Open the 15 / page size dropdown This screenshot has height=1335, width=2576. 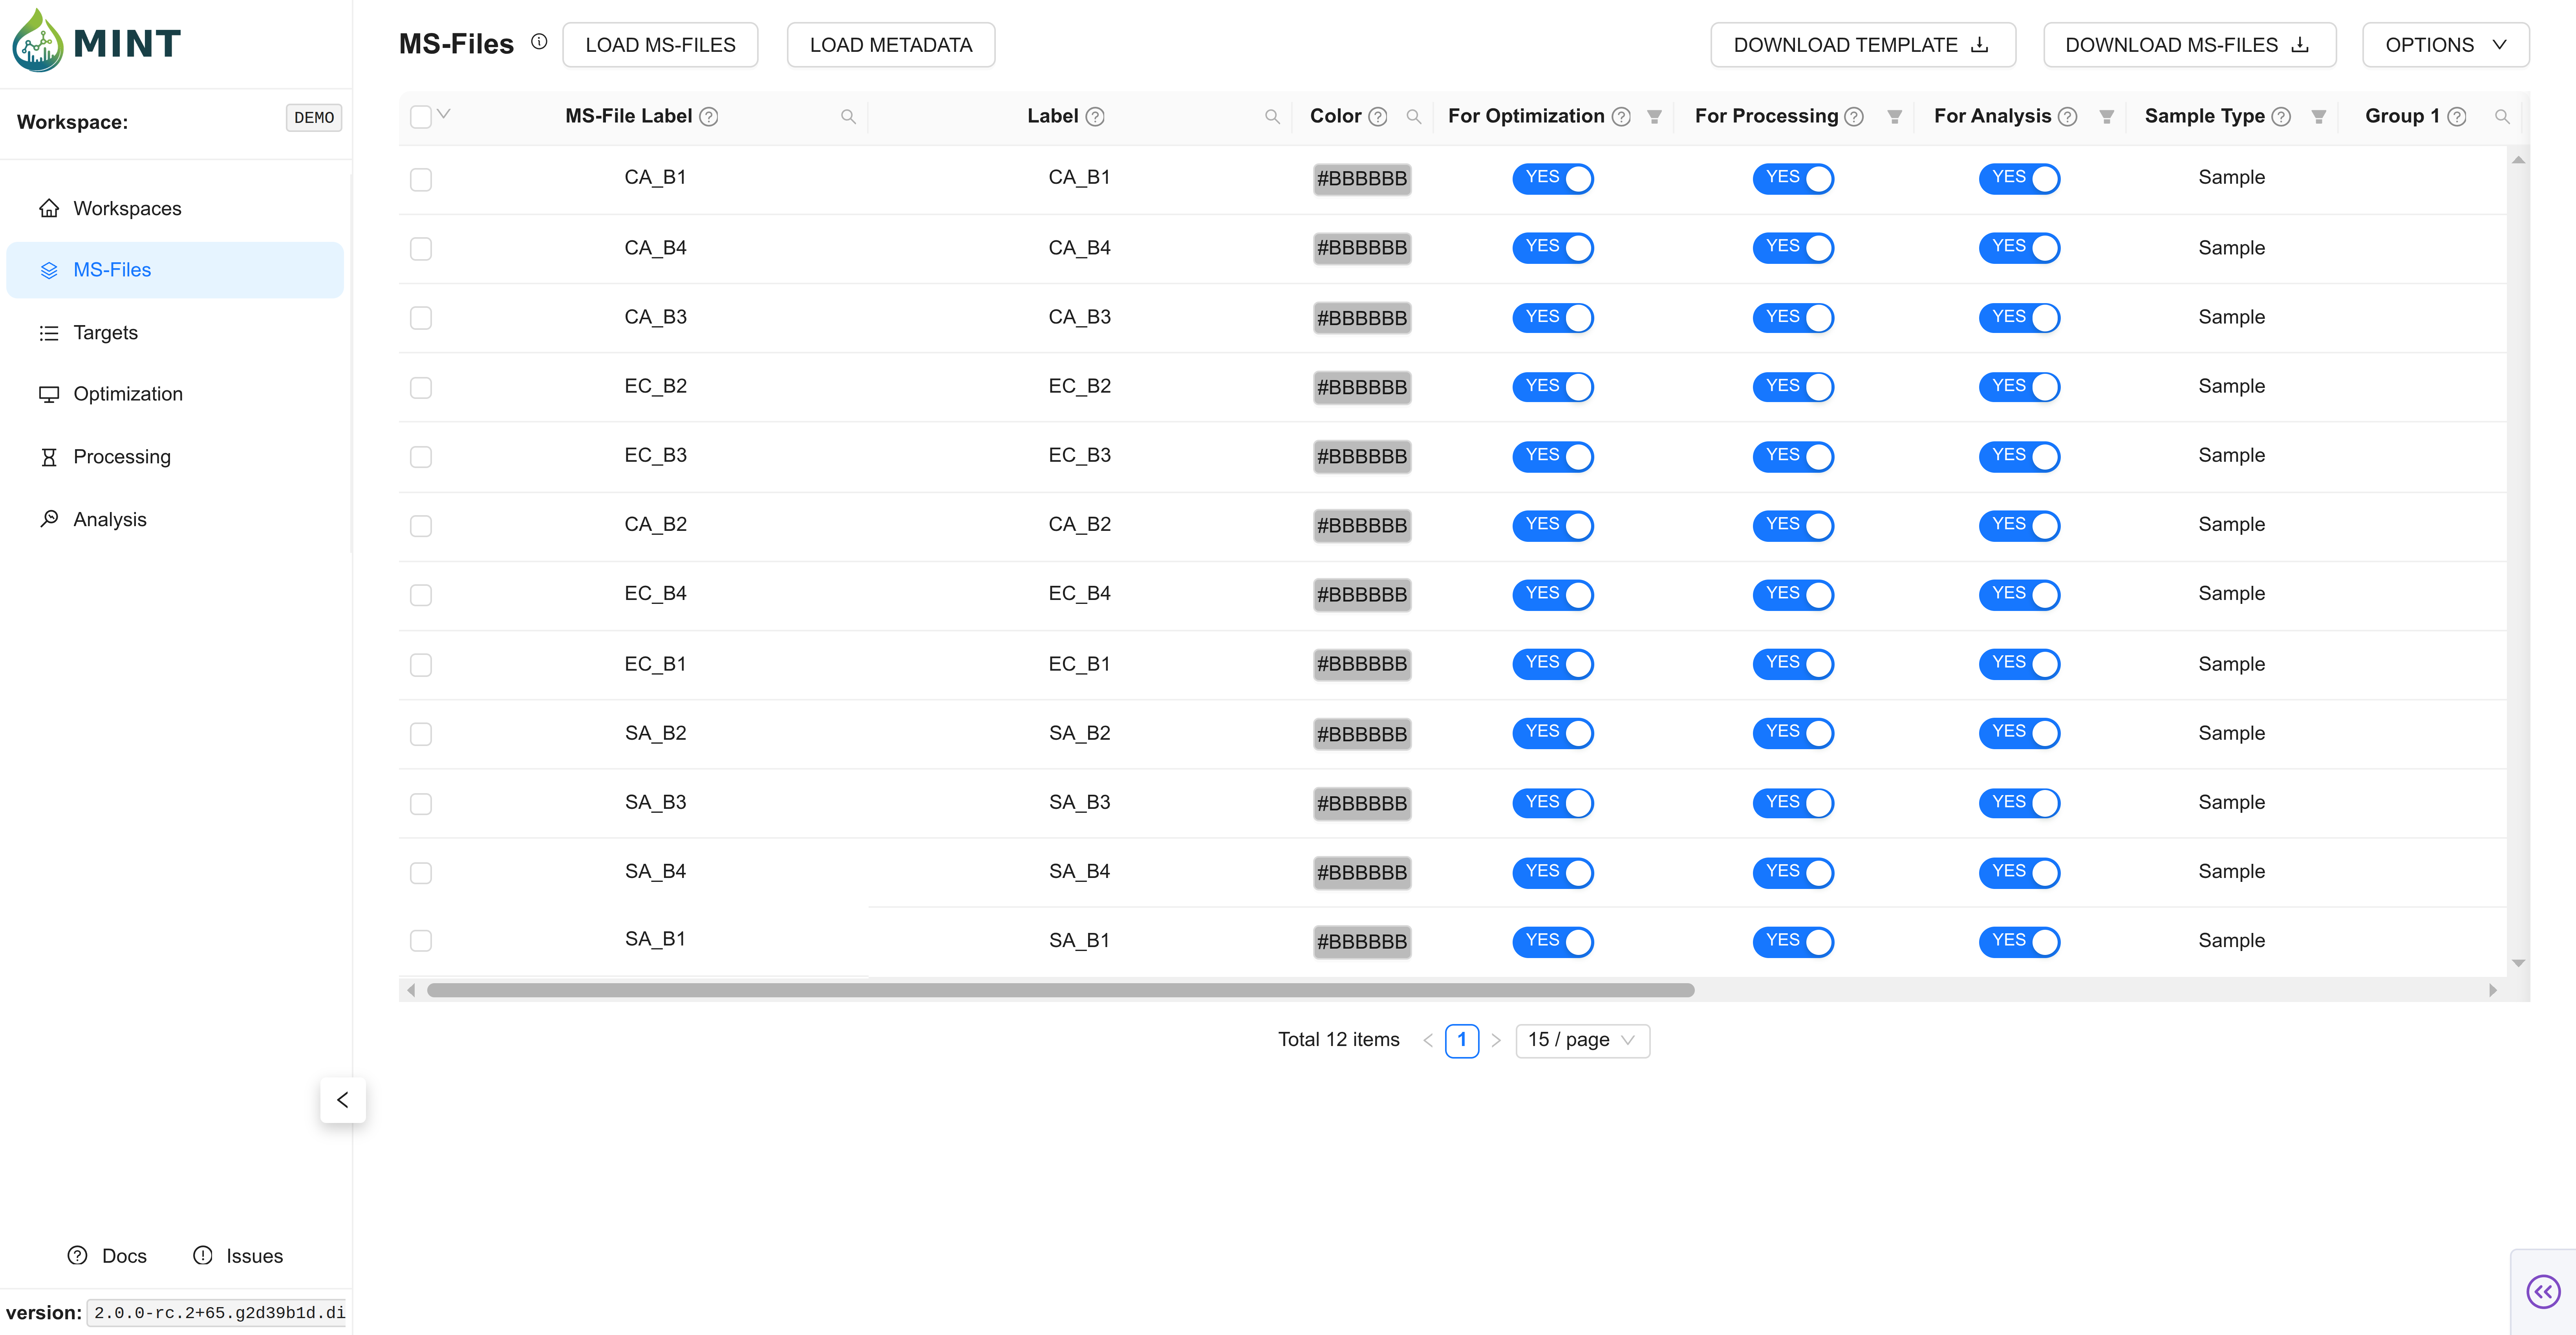(x=1582, y=1040)
